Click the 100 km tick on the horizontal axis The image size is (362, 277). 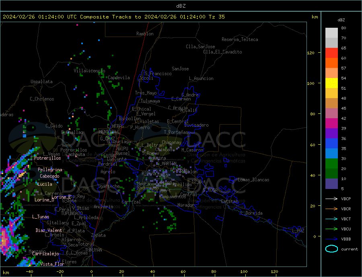pos(244,272)
